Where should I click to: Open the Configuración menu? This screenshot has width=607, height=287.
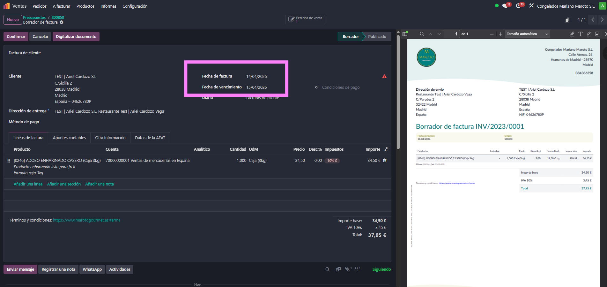135,6
